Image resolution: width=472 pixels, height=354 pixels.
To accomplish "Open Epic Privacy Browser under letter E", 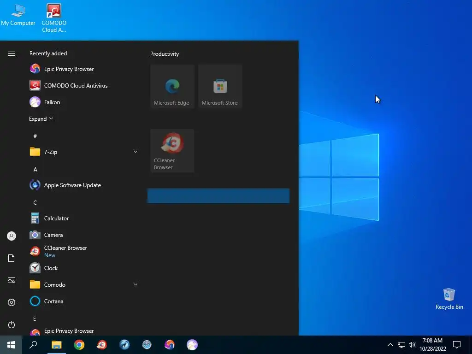I will click(84, 331).
